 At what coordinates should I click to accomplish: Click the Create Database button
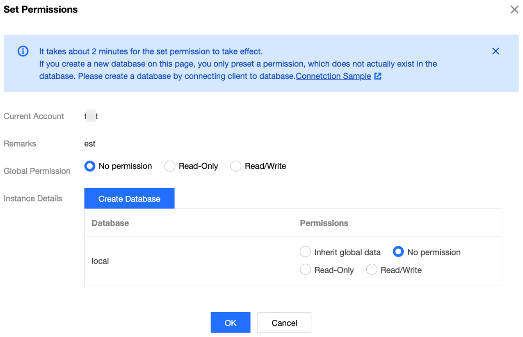tap(129, 198)
